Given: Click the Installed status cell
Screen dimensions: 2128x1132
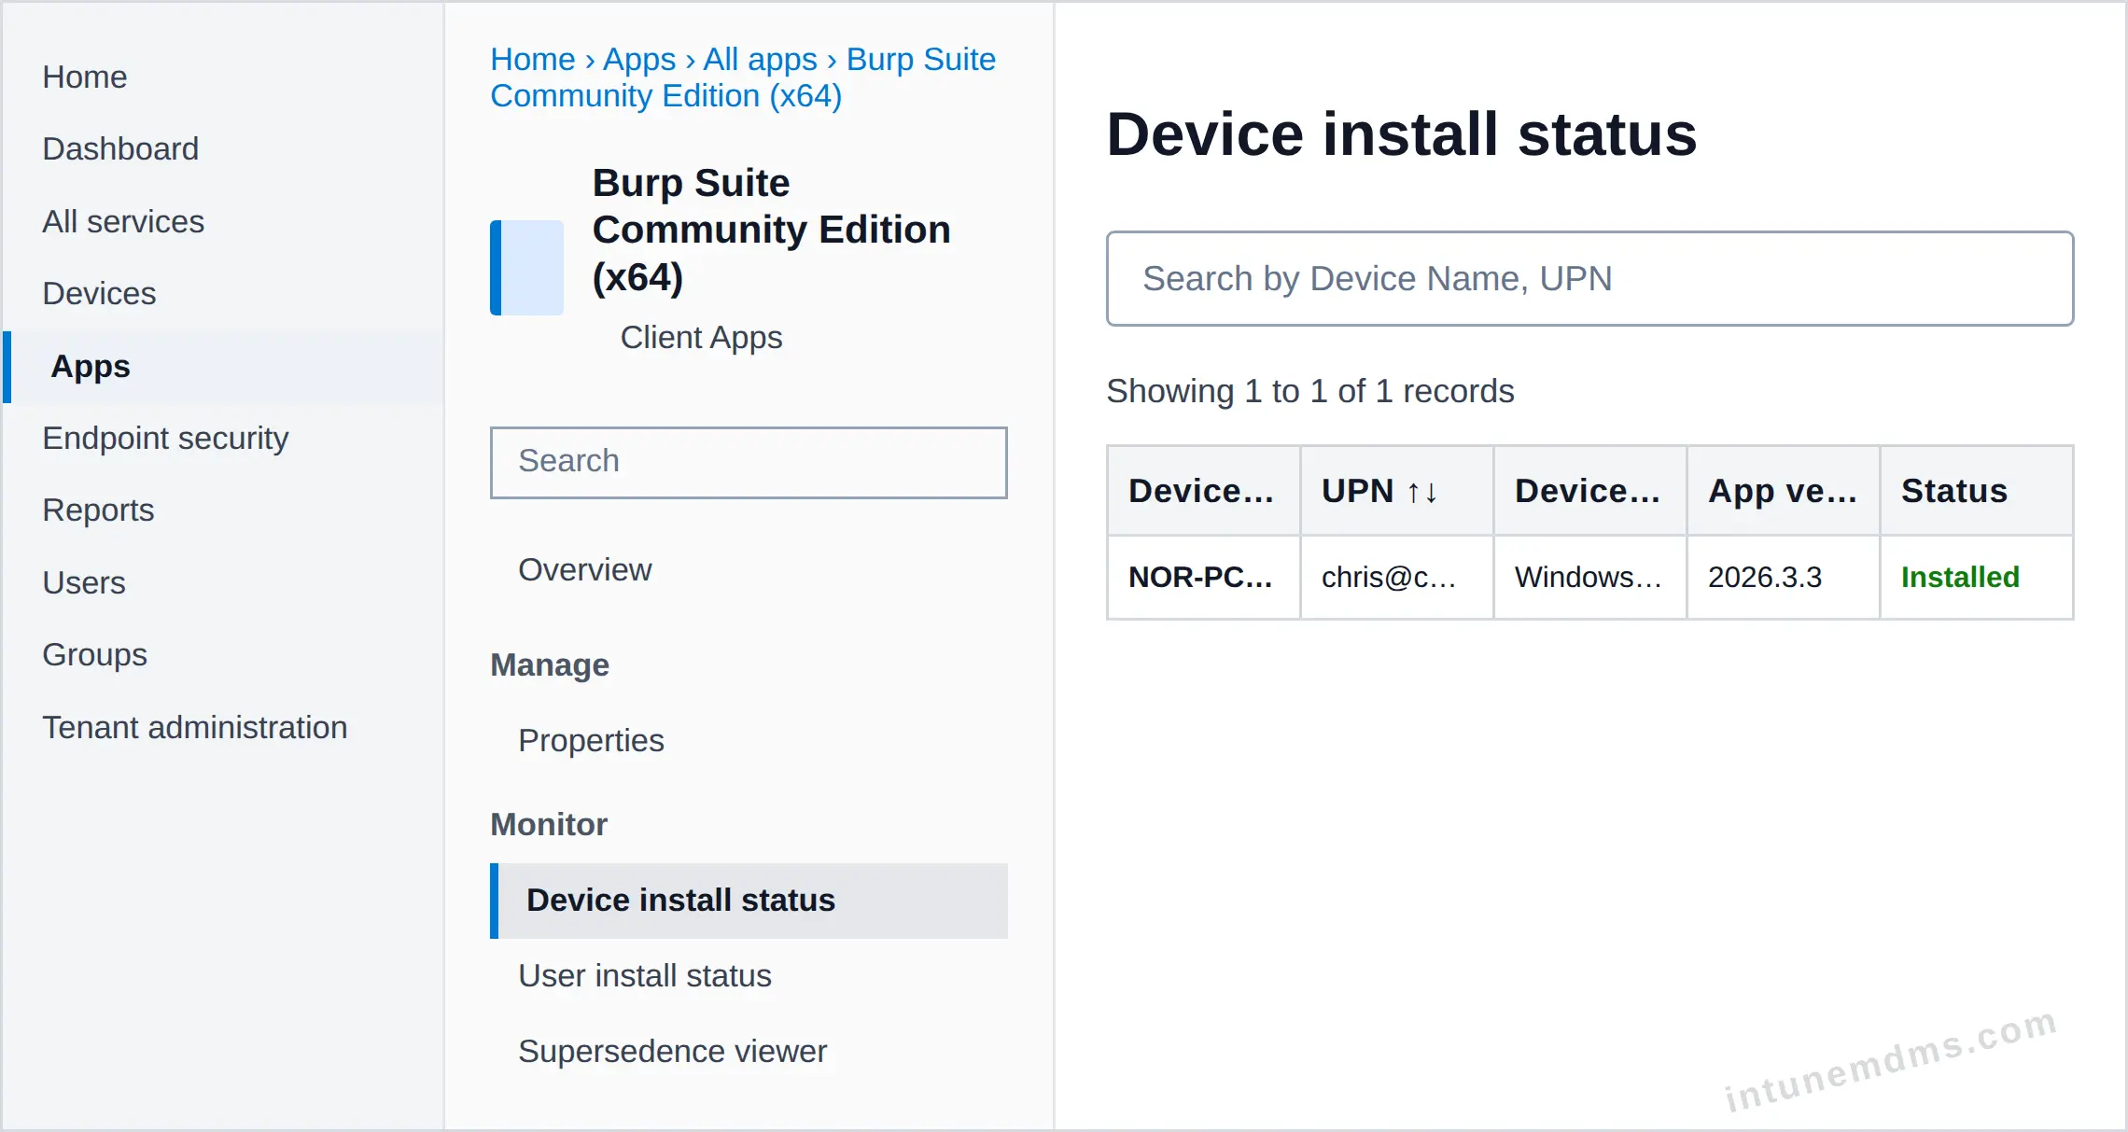Looking at the screenshot, I should [x=1976, y=577].
